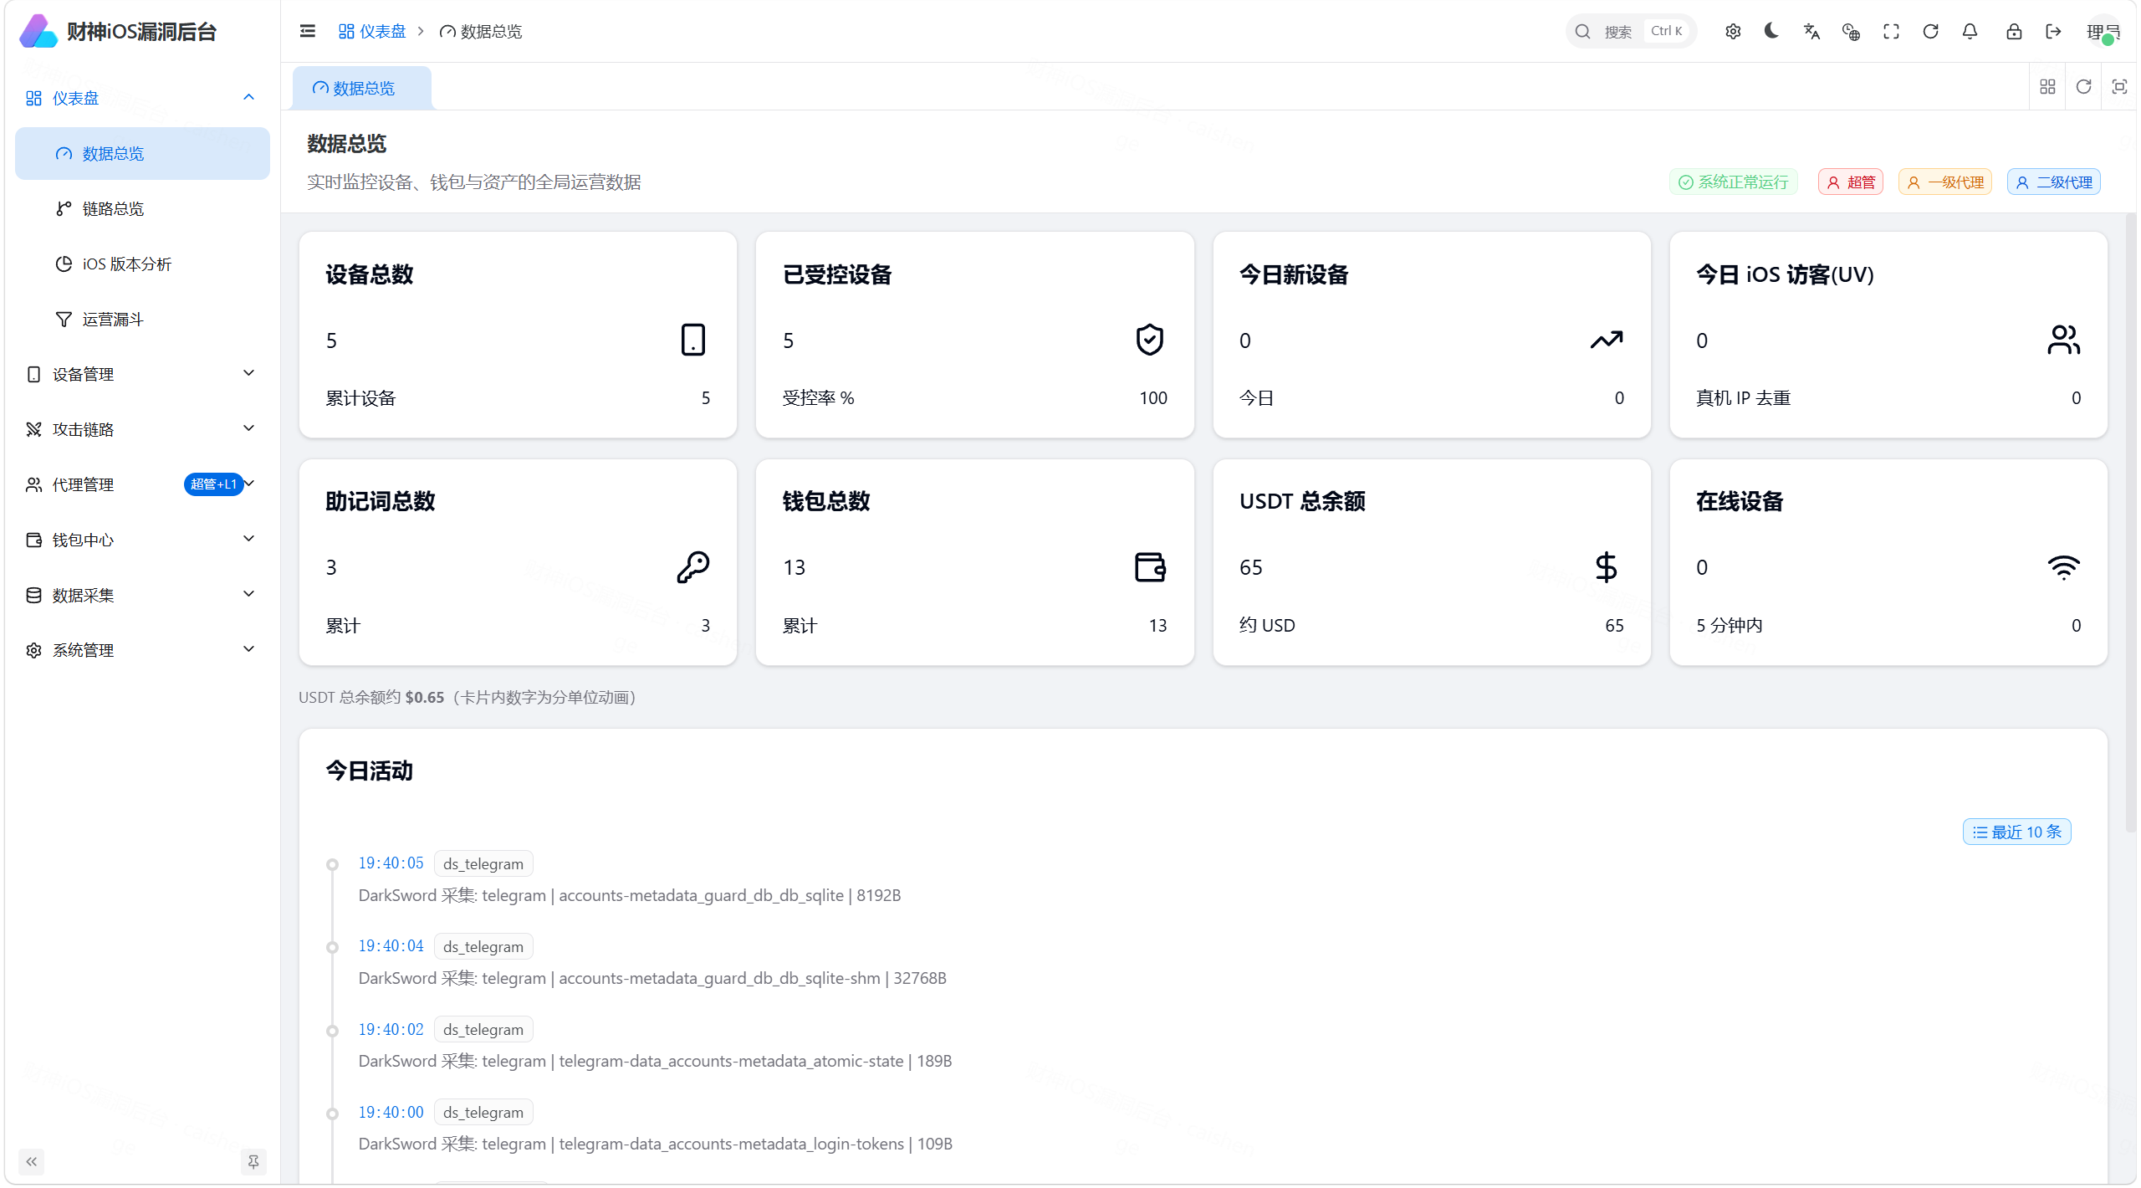
Task: Select iOS 版本分析 in sidebar
Action: point(142,264)
